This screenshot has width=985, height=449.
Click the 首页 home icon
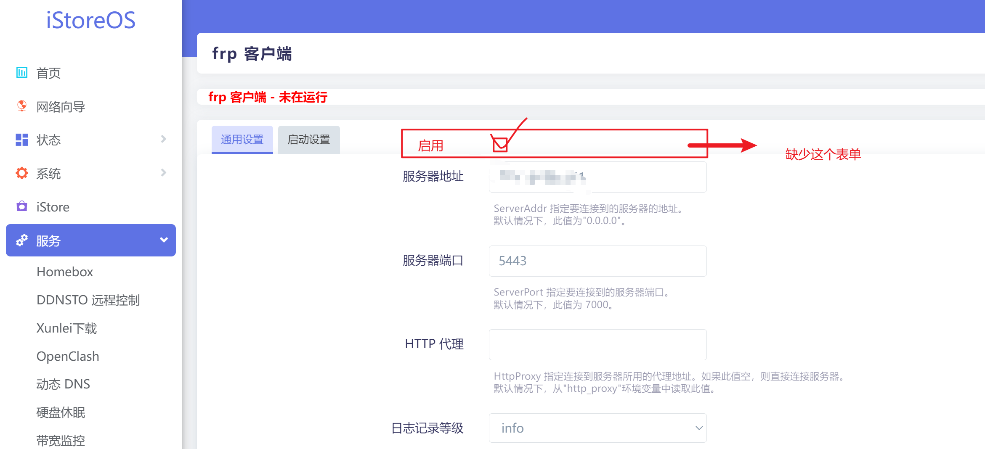point(21,72)
